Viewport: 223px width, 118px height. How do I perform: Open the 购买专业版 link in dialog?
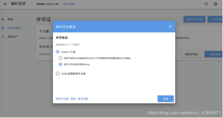pyautogui.click(x=62, y=99)
